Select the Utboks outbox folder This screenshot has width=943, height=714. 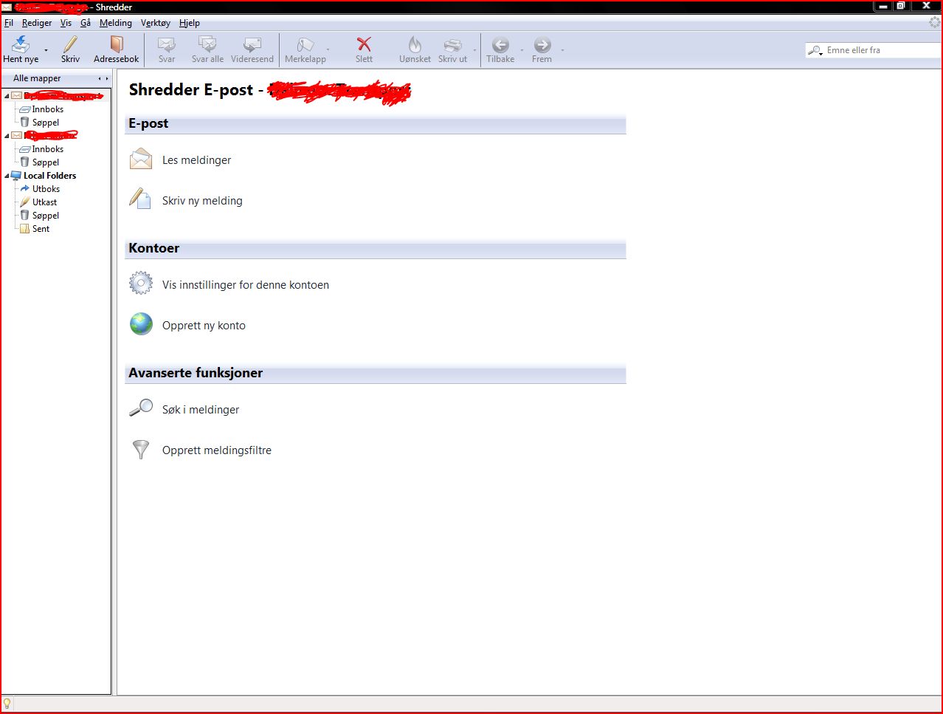46,189
